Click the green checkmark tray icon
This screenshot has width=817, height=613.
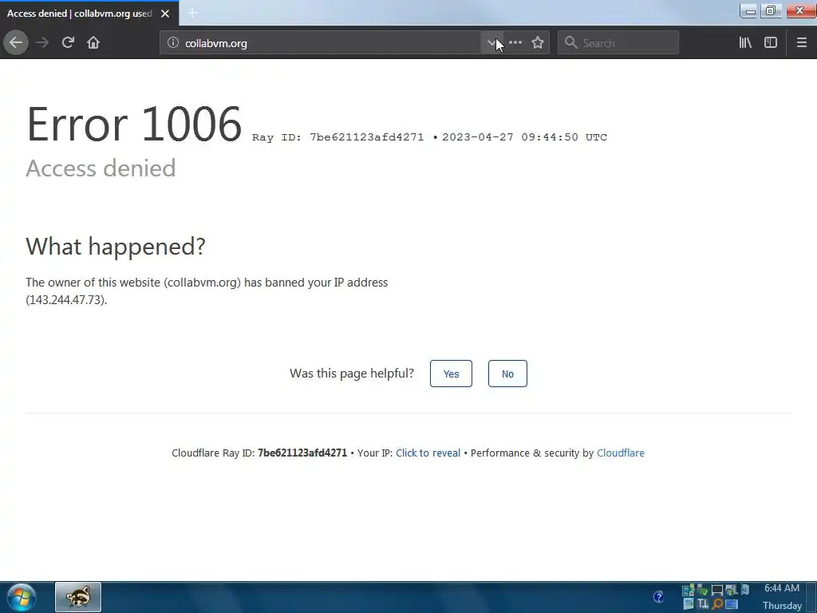coord(703,591)
